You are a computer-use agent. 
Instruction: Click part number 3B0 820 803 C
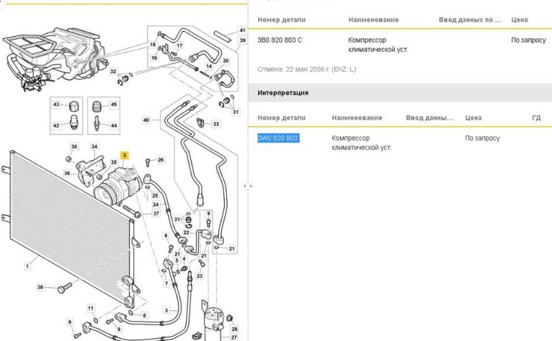click(279, 40)
